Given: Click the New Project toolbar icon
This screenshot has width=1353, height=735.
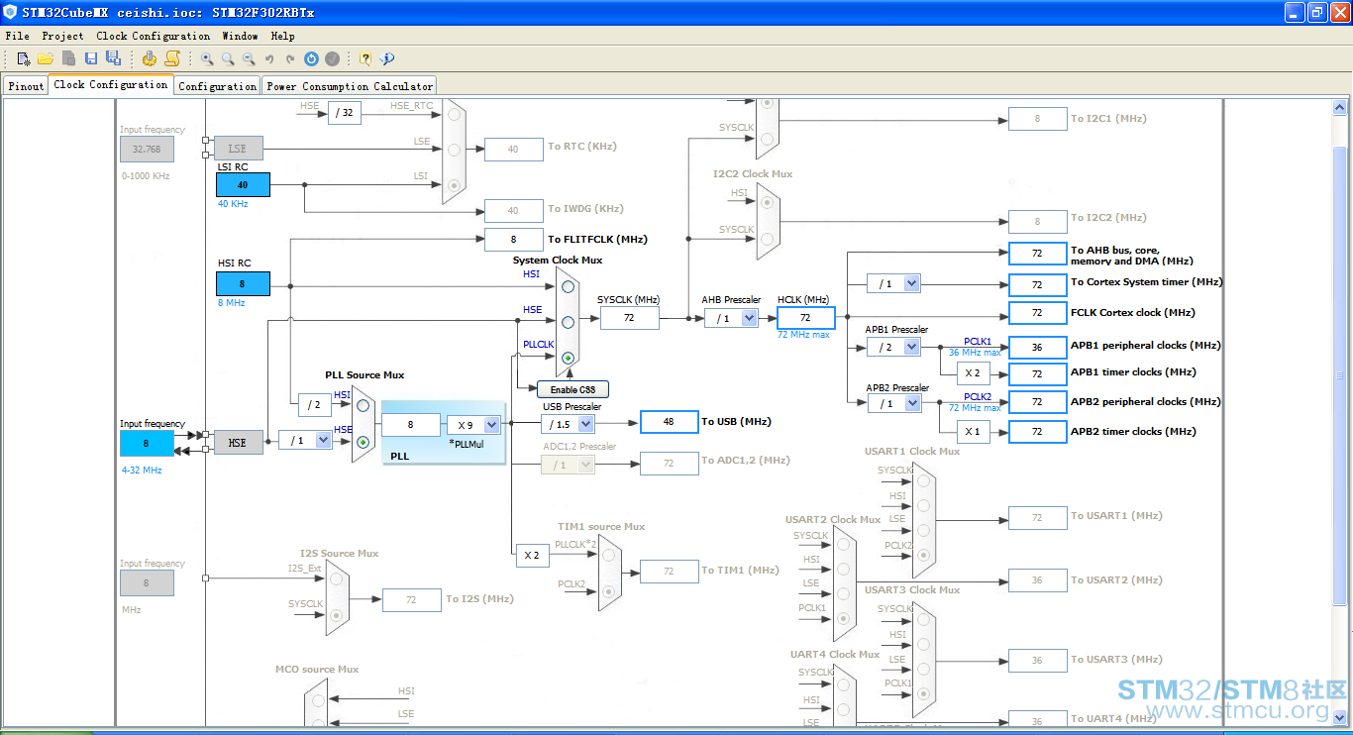Looking at the screenshot, I should [x=24, y=59].
